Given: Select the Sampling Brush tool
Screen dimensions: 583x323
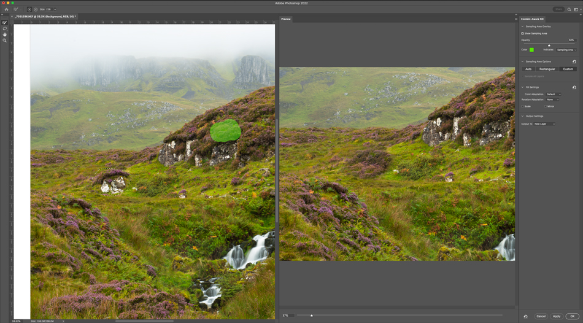Looking at the screenshot, I should pos(5,23).
